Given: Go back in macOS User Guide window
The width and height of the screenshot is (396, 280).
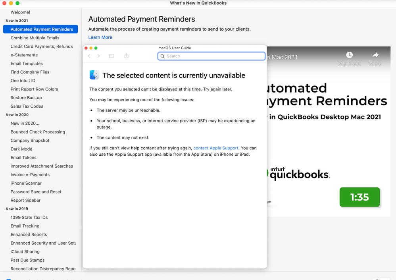Looking at the screenshot, I should [89, 56].
